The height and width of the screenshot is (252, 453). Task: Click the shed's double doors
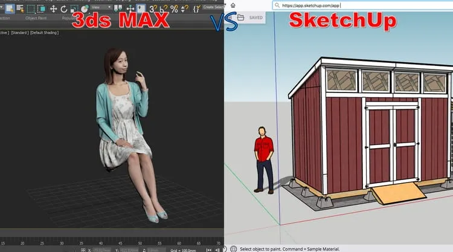click(x=393, y=146)
